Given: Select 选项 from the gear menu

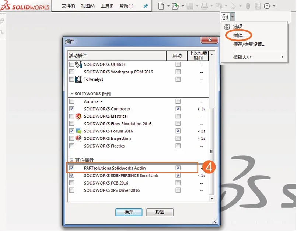Looking at the screenshot, I should 238,26.
